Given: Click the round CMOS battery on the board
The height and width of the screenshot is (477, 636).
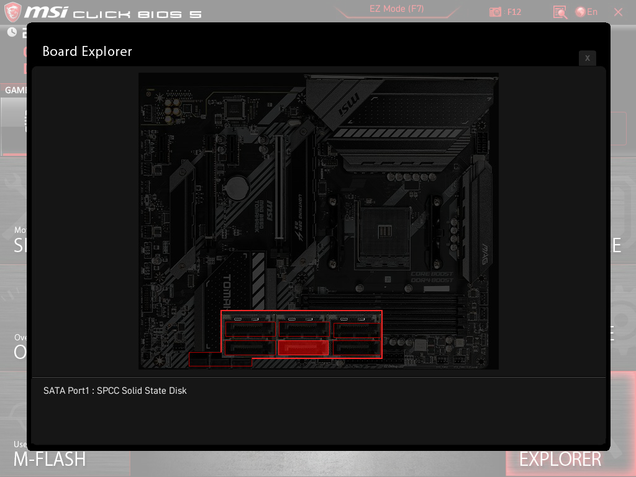Looking at the screenshot, I should tap(238, 187).
